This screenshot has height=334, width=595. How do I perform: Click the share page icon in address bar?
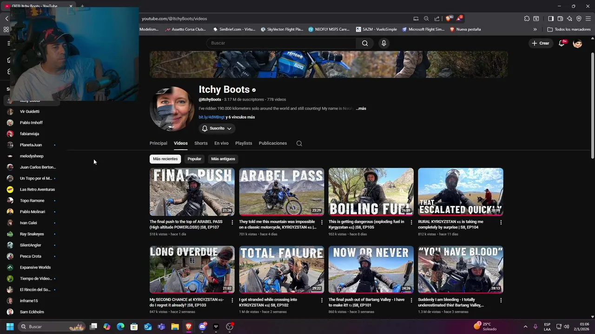coord(437,19)
